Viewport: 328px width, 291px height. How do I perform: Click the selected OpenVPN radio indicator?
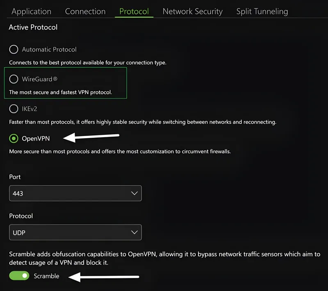coord(14,139)
